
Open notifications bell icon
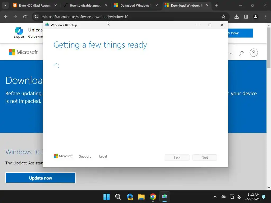click(x=264, y=197)
